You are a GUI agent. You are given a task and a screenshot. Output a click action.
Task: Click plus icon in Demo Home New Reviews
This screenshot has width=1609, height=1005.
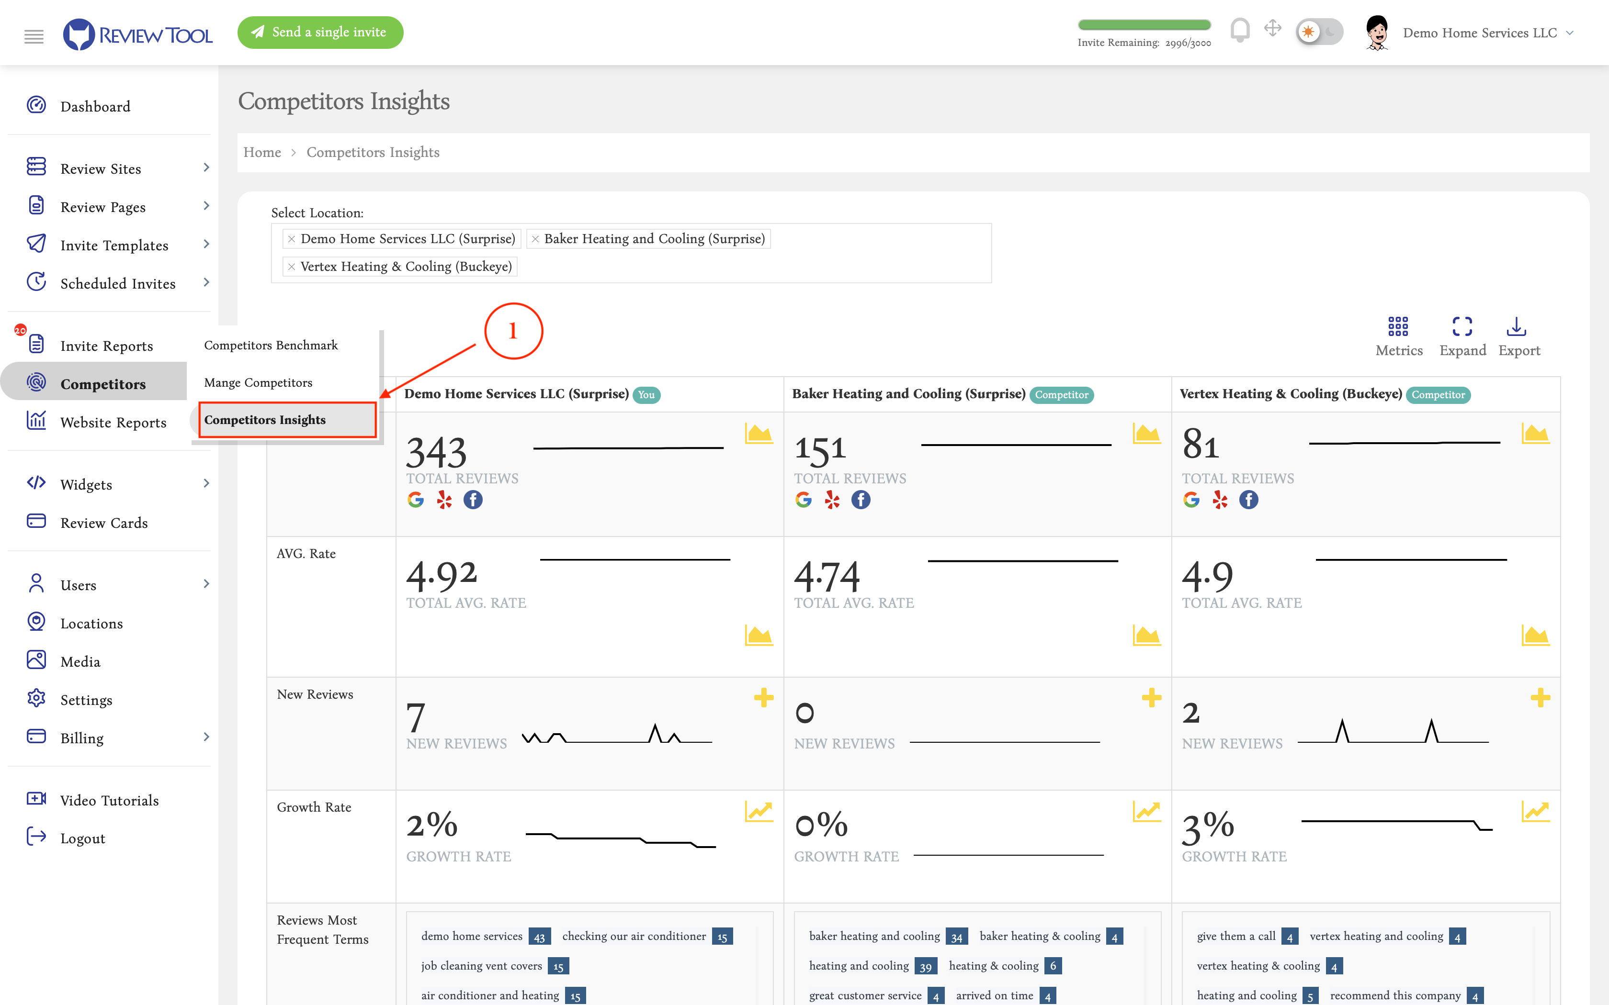tap(763, 697)
